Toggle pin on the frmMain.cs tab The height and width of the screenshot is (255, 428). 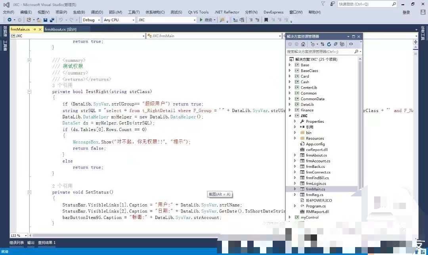[34, 29]
